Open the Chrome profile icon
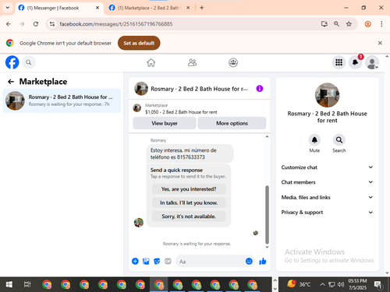390x292 pixels. pos(367,24)
